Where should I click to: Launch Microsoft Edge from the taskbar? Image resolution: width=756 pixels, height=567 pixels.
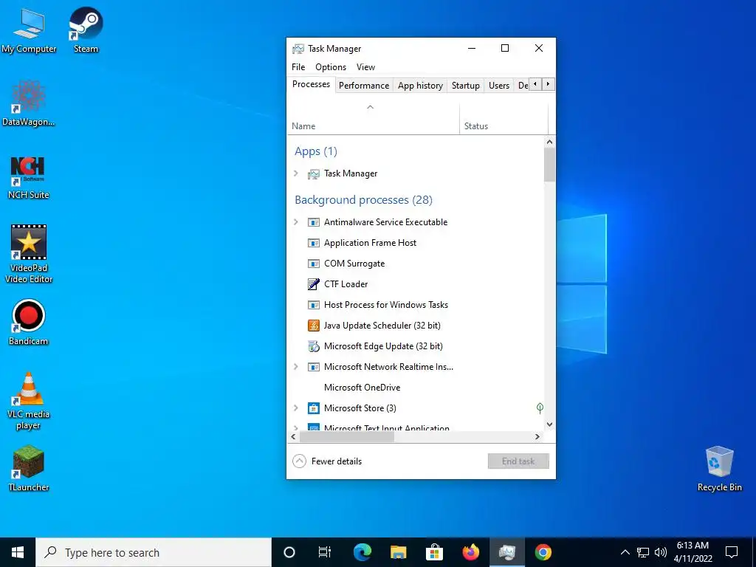pyautogui.click(x=362, y=552)
